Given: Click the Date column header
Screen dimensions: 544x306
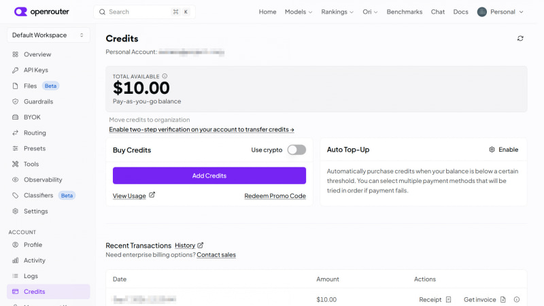Looking at the screenshot, I should pyautogui.click(x=120, y=279).
